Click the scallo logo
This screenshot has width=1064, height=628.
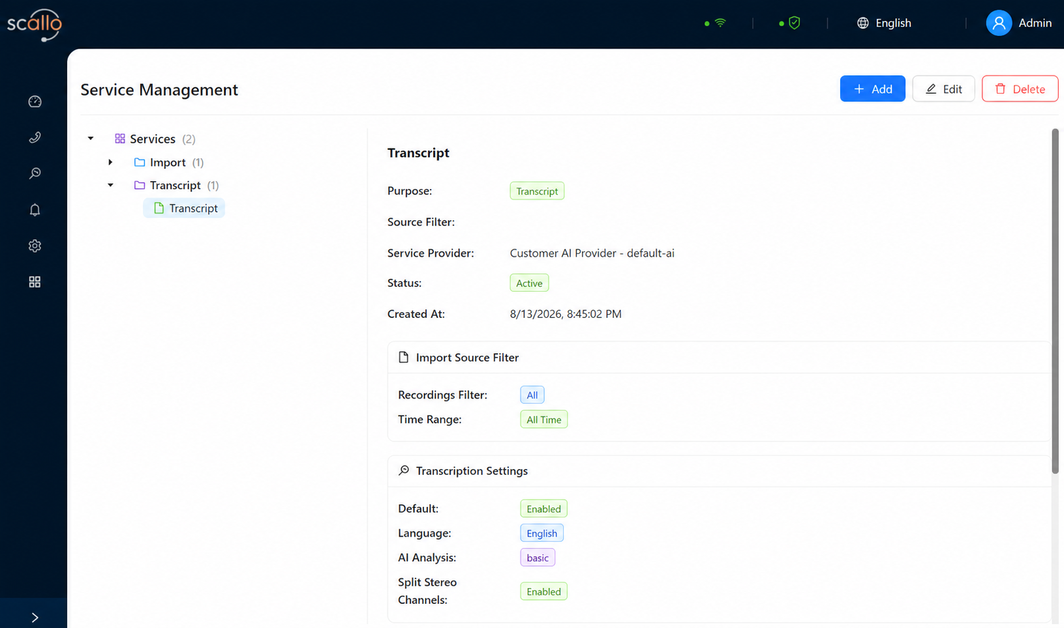[x=35, y=25]
